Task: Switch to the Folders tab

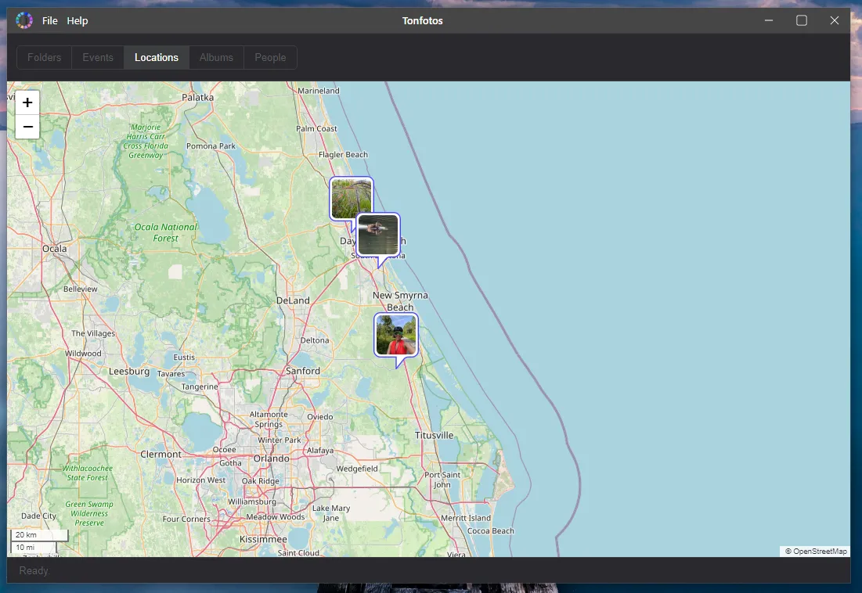Action: [44, 57]
